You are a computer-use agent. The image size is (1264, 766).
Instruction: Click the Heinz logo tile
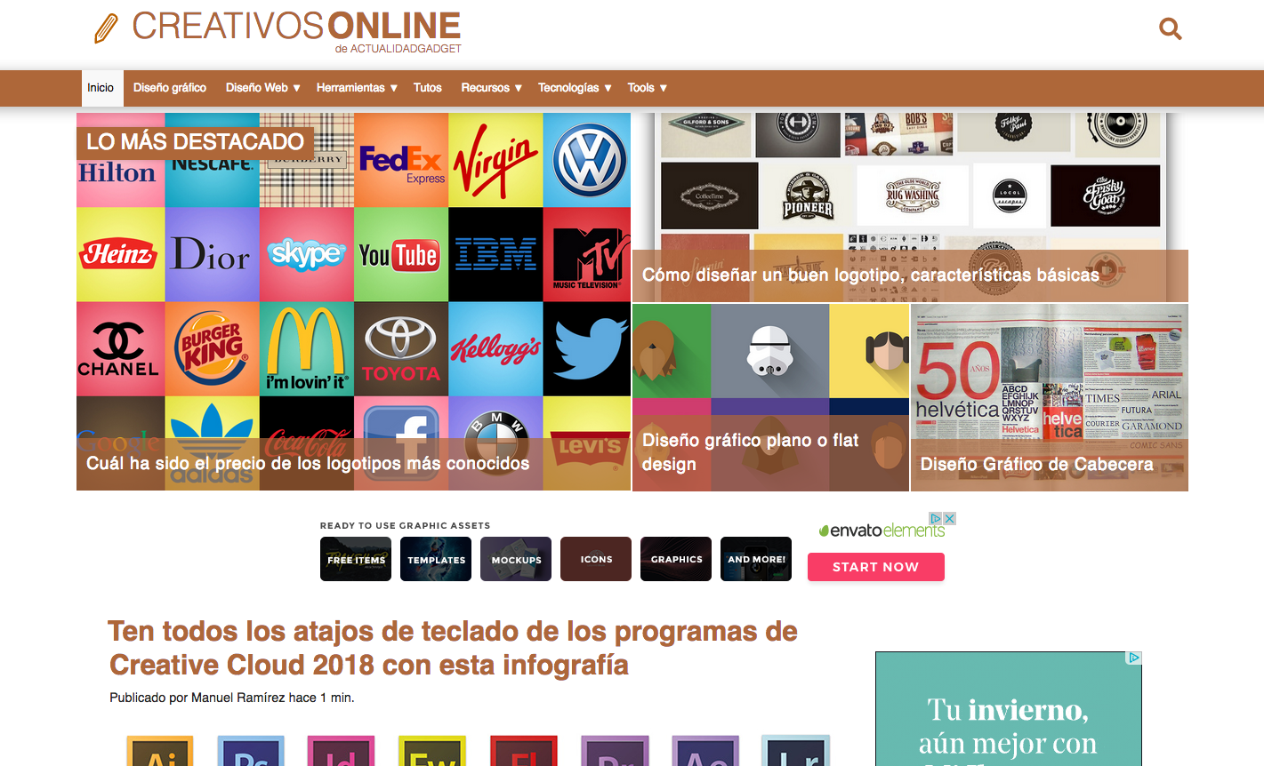(120, 255)
